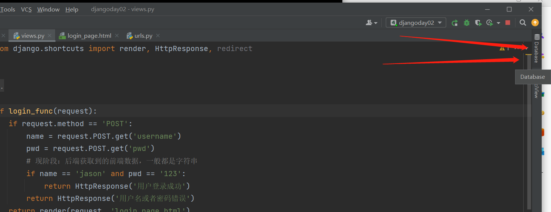The image size is (551, 212).
Task: Open the SciView tool window stripe
Action: tap(537, 91)
